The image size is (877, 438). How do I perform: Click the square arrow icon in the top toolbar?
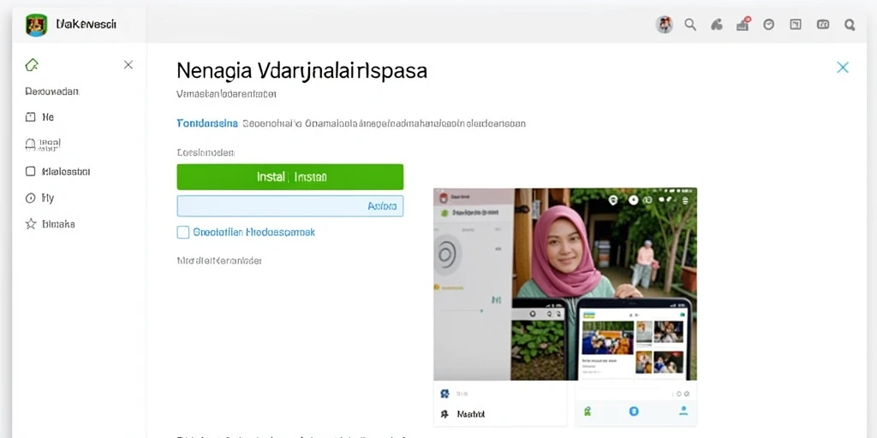click(796, 25)
